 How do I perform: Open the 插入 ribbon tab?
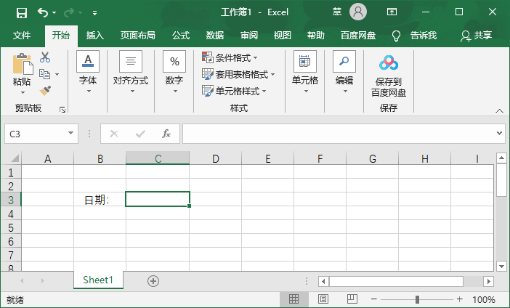pos(95,35)
